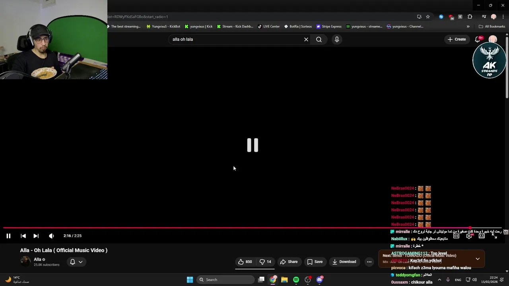Open the weather widget showing 14°C
The width and height of the screenshot is (509, 286).
pyautogui.click(x=17, y=280)
